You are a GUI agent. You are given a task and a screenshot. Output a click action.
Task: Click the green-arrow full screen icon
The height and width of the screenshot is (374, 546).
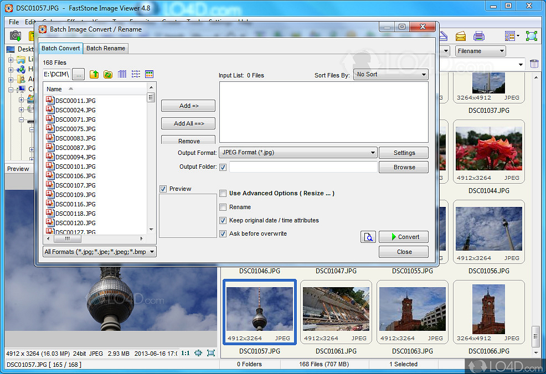point(531,37)
